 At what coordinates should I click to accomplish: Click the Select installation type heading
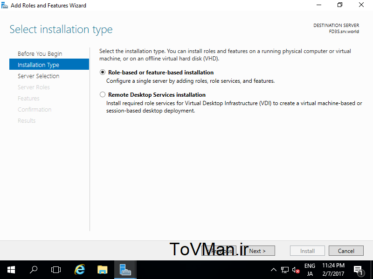61,29
